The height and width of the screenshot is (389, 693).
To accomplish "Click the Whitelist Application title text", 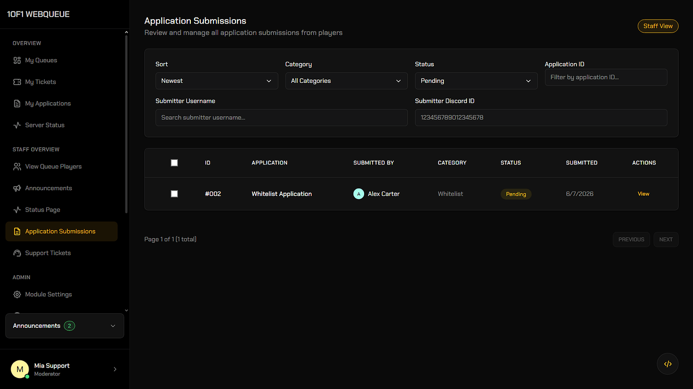I will click(282, 194).
